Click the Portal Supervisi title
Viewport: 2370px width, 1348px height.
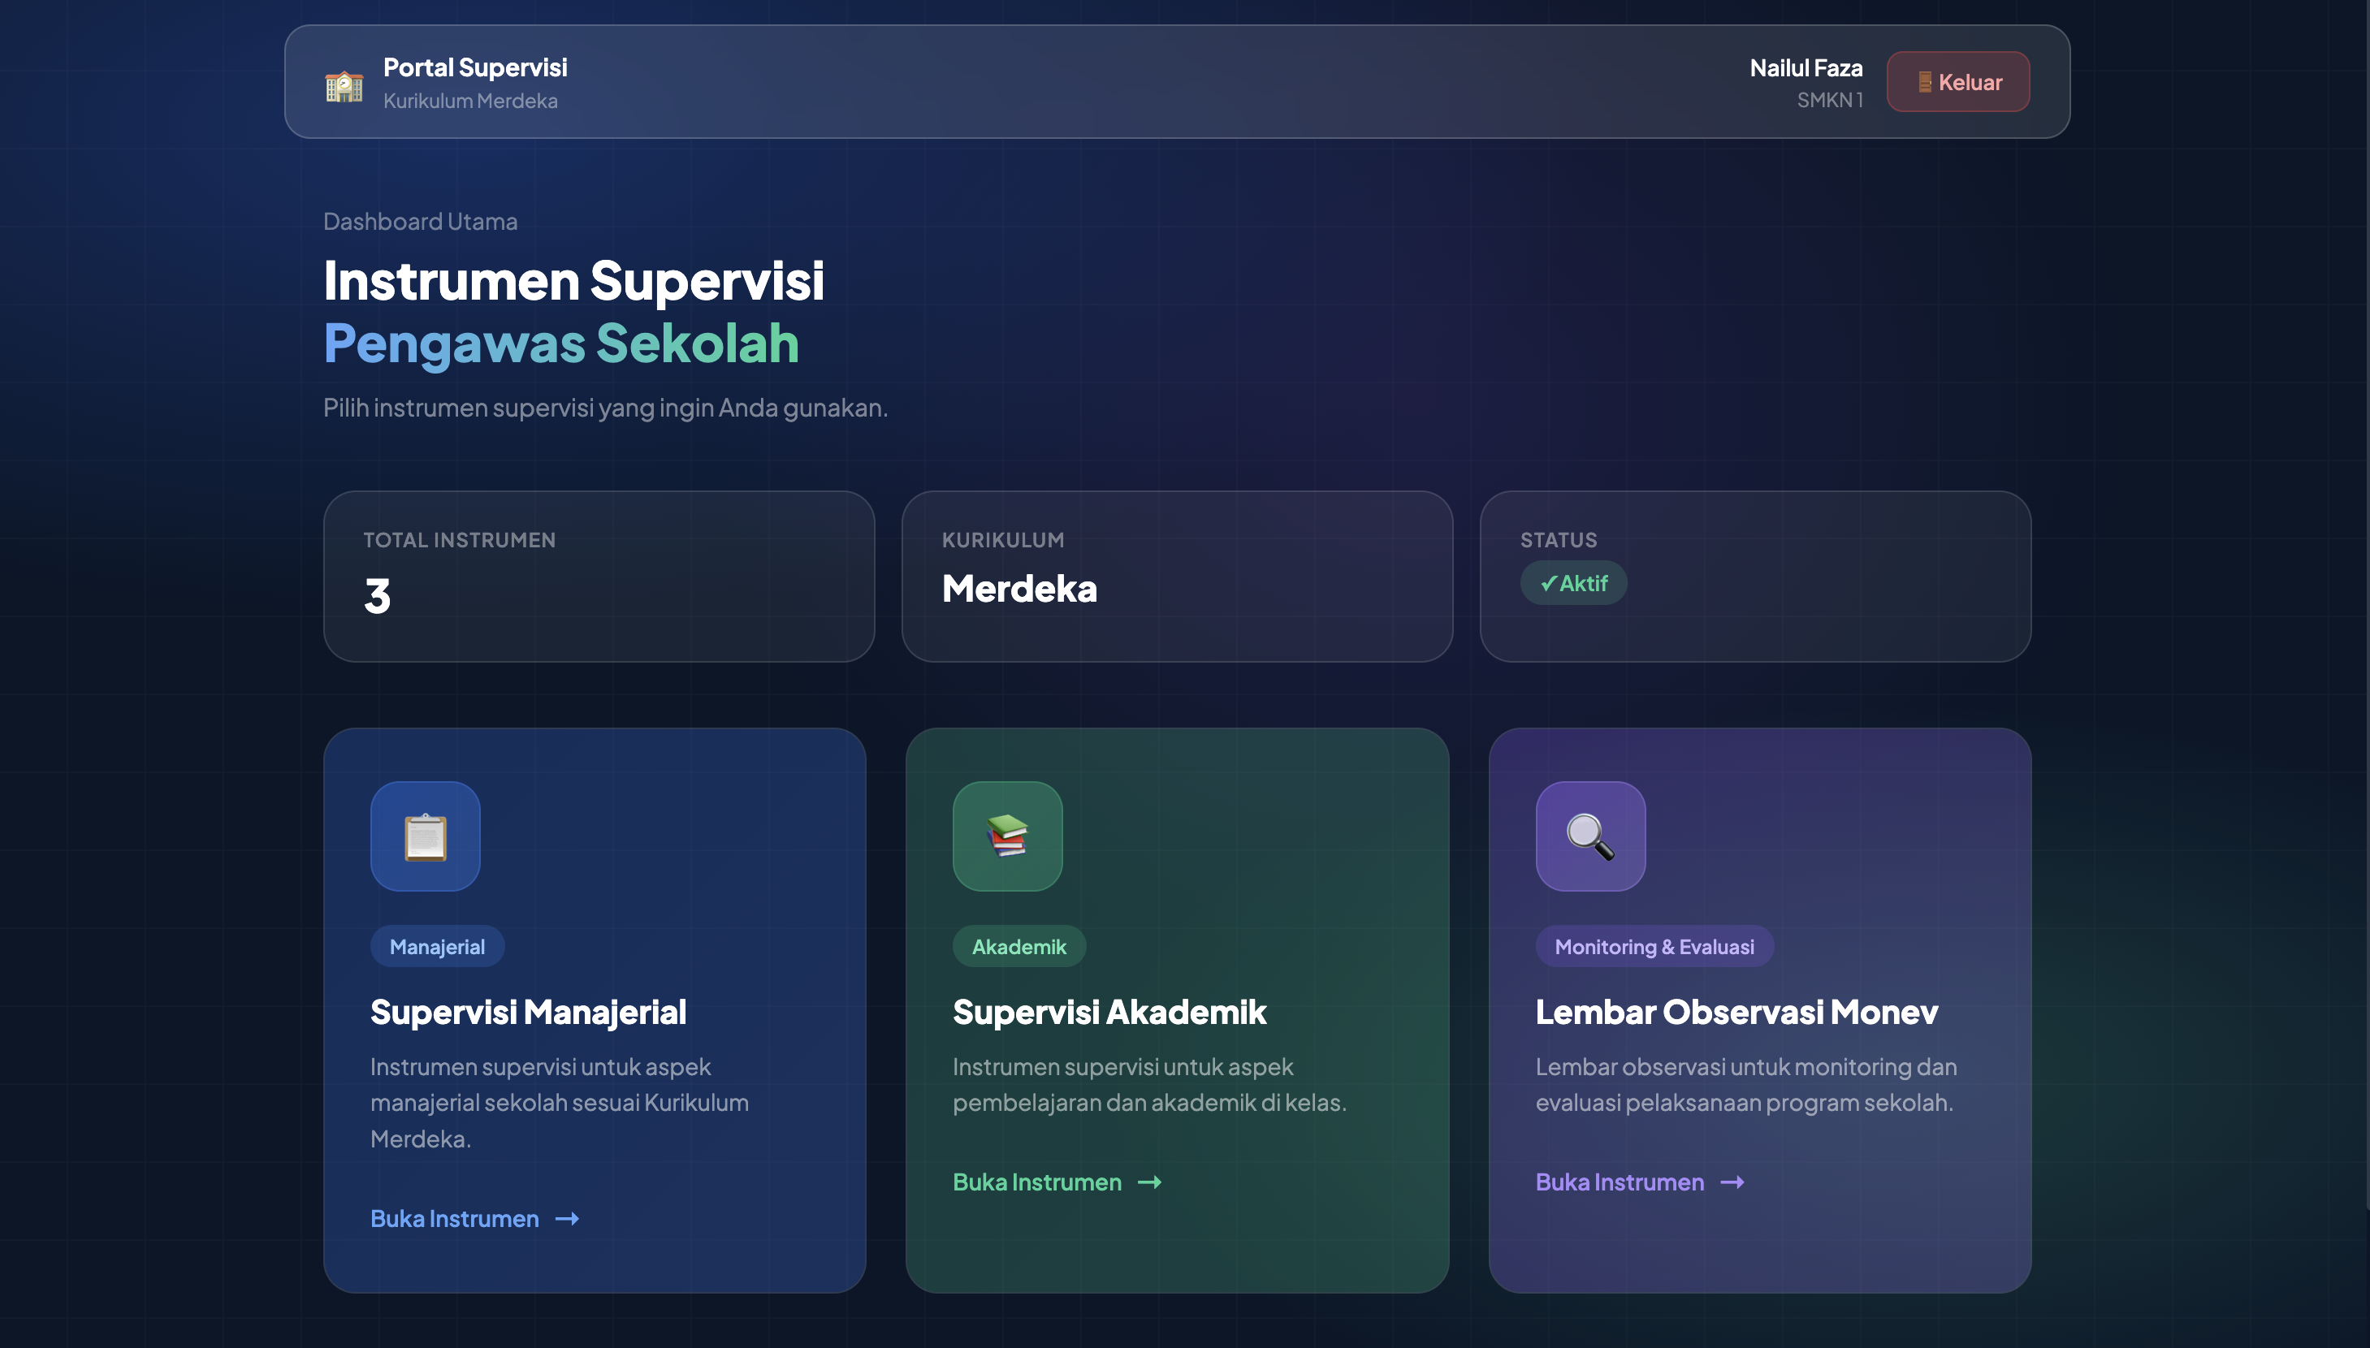click(x=475, y=67)
